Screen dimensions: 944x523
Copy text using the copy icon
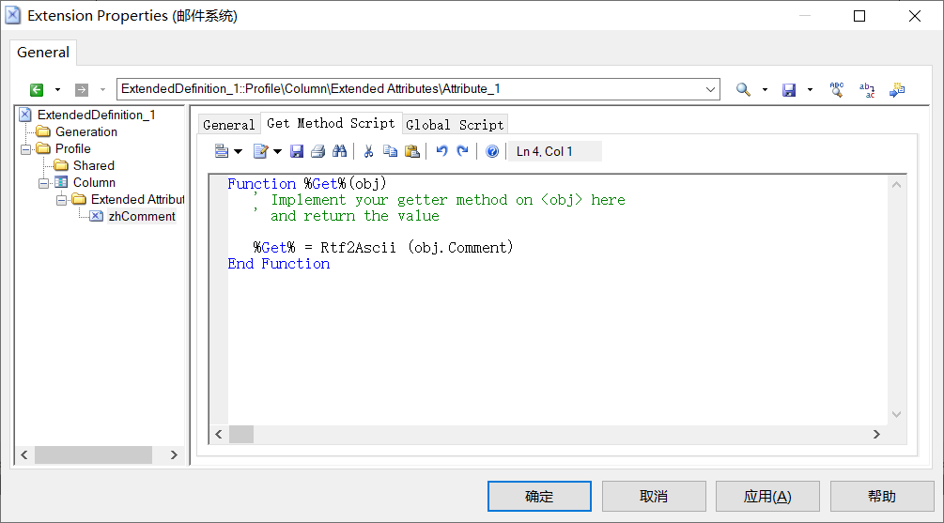pyautogui.click(x=390, y=152)
